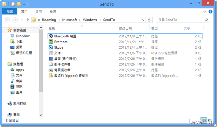Viewport: 217px width, 127px height.
Task: Click the search magnifier icon
Action: click(x=206, y=20)
